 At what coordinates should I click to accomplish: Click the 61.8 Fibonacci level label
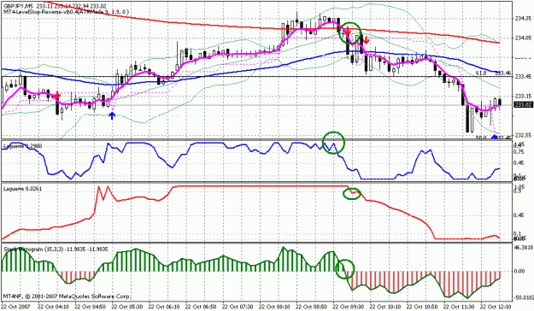pos(481,73)
